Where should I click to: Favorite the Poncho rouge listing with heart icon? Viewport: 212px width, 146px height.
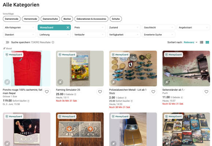tap(47, 92)
